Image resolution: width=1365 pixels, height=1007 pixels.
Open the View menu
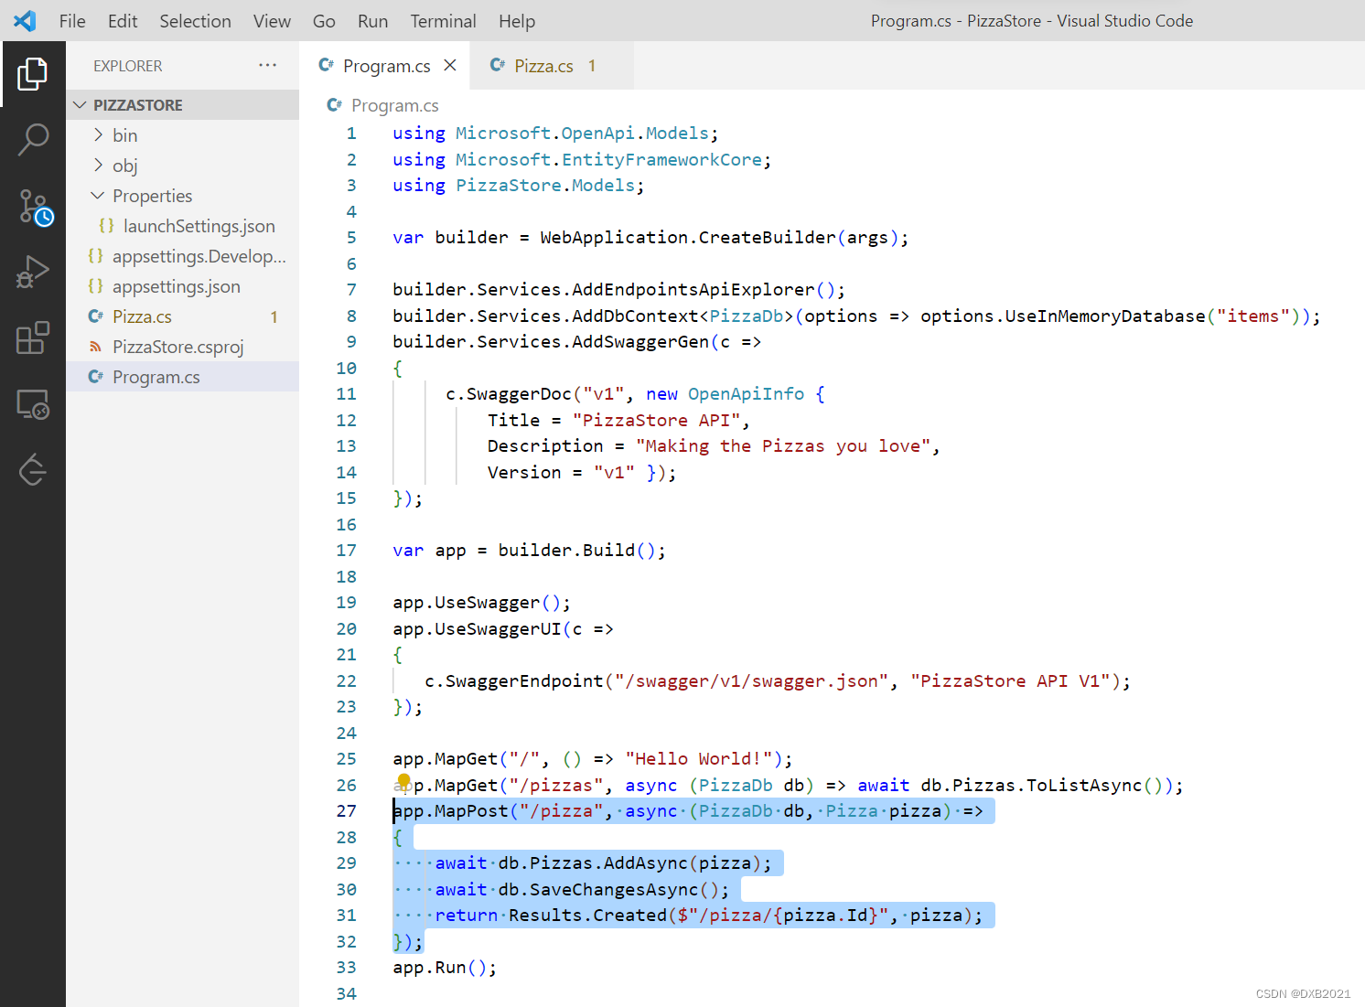(x=272, y=21)
